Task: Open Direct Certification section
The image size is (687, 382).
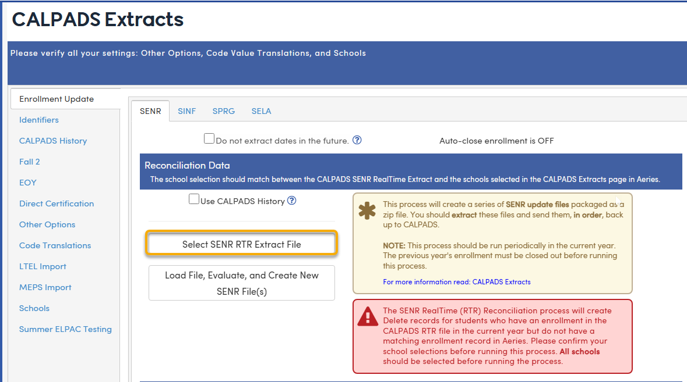Action: tap(57, 204)
